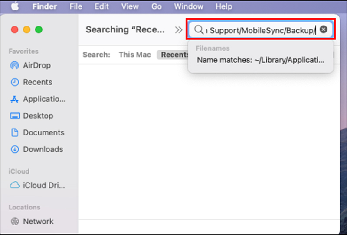Set search scope to This Mac

pyautogui.click(x=135, y=55)
